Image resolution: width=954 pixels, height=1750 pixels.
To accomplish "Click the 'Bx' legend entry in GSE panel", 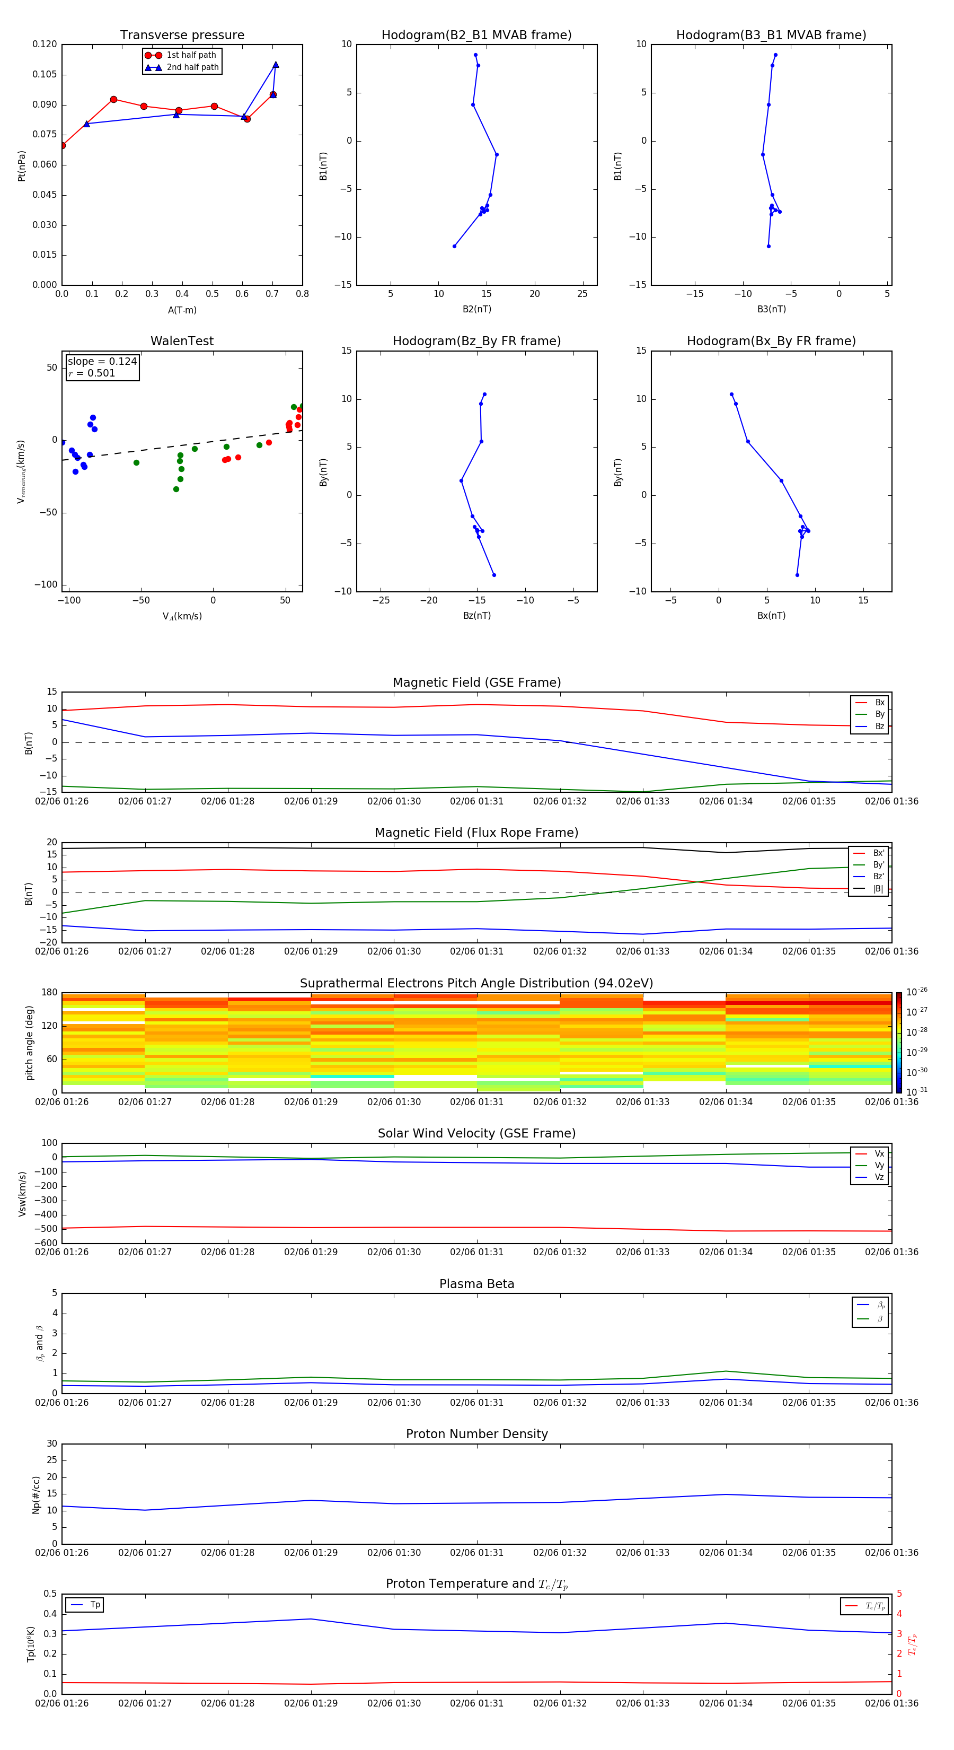I will pos(870,703).
